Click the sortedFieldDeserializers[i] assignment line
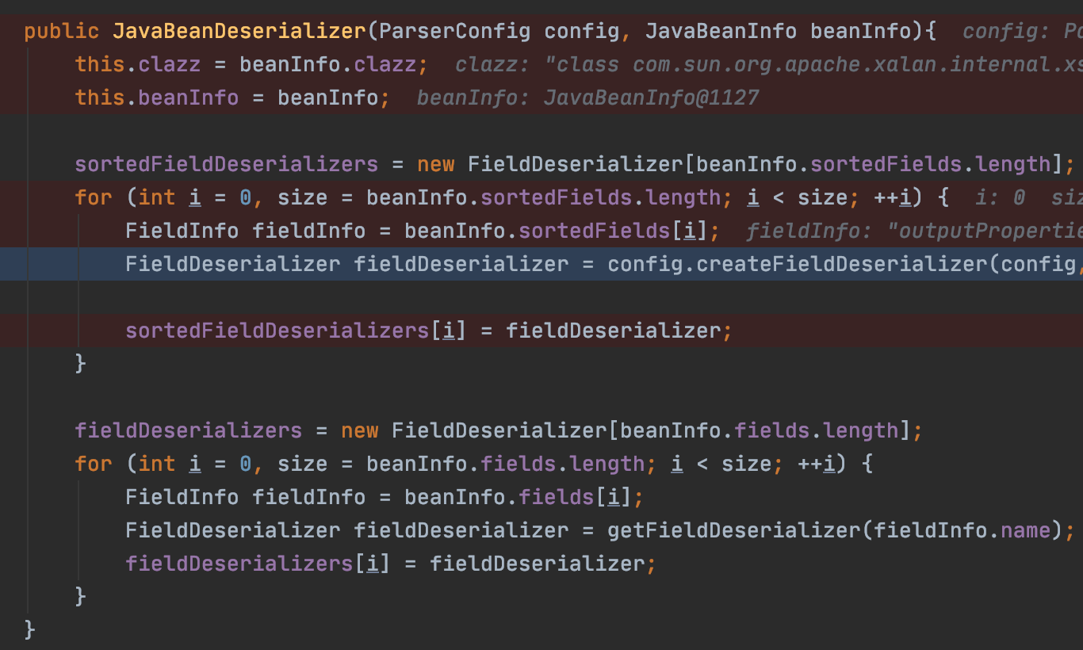 click(x=428, y=331)
